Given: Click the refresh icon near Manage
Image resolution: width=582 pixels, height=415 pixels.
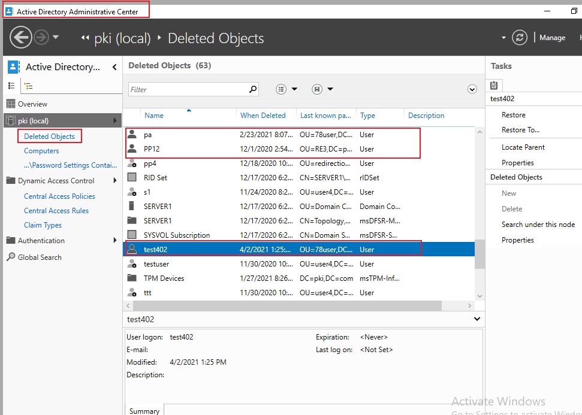Looking at the screenshot, I should [519, 38].
